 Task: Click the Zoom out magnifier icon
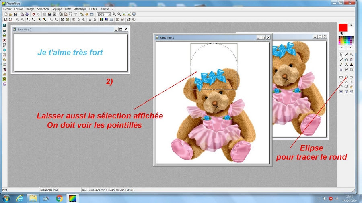(x=119, y=14)
